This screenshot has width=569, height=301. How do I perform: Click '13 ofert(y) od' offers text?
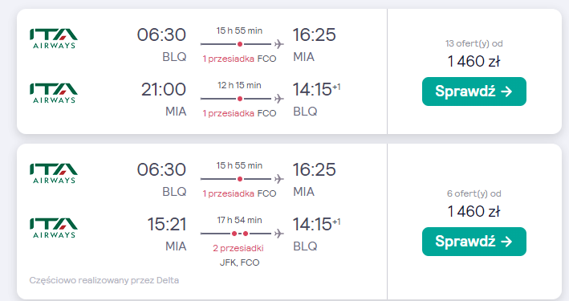point(474,43)
